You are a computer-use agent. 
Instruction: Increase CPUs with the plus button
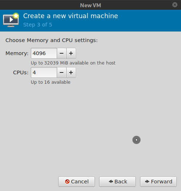click(71, 72)
